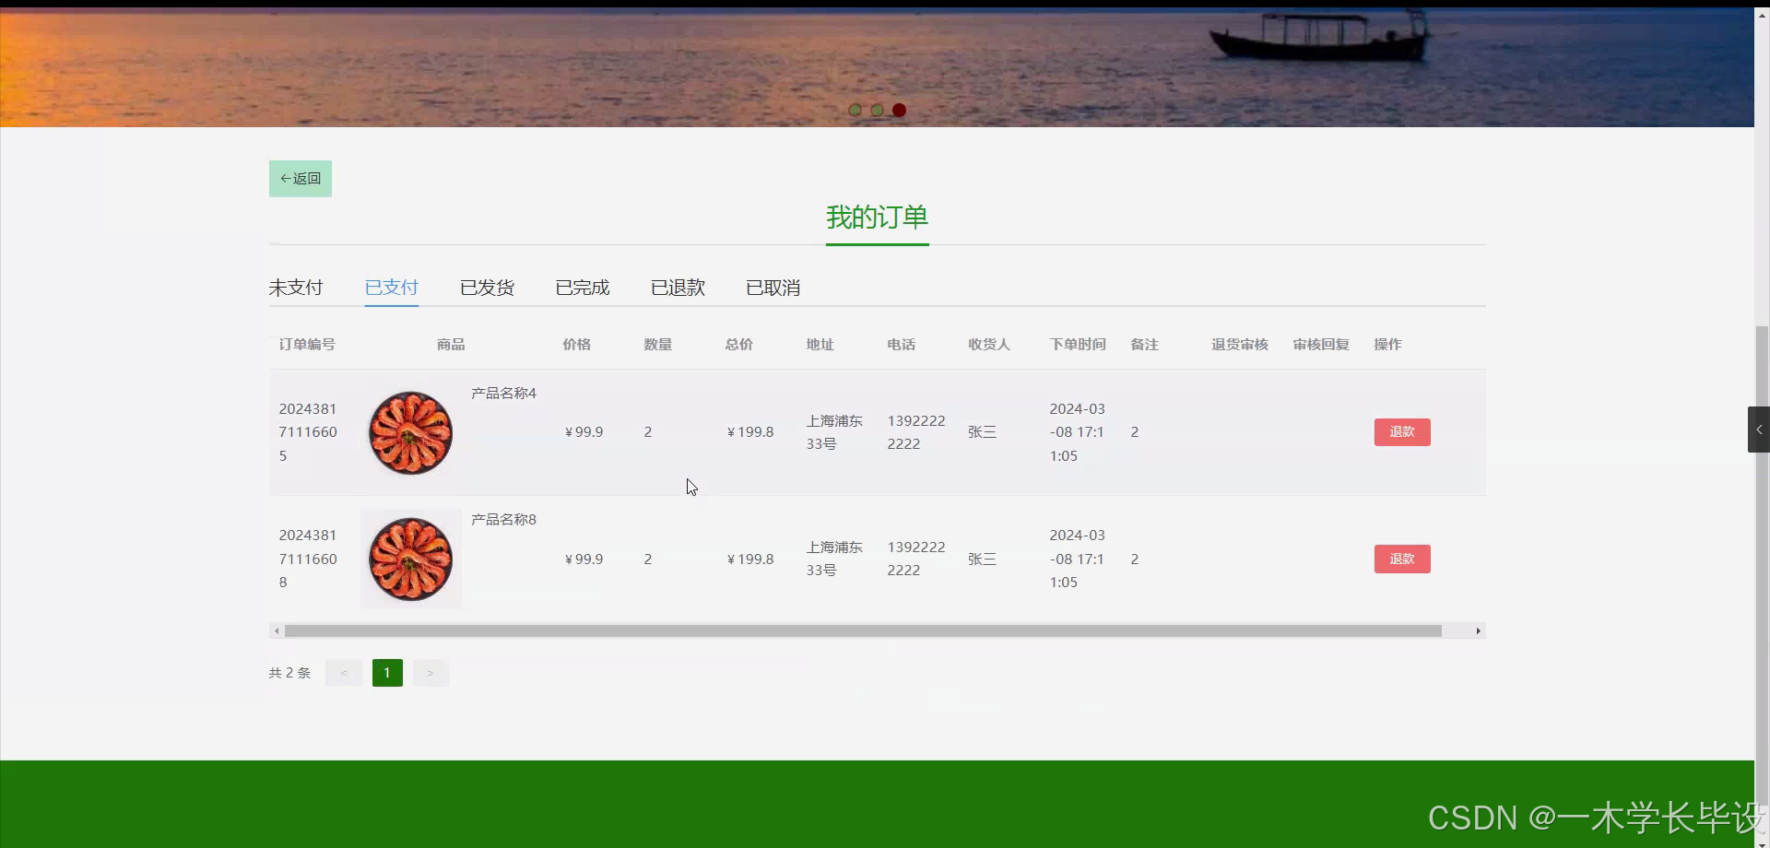1770x848 pixels.
Task: Click the left arrow of horizontal table scrollbar
Action: pyautogui.click(x=277, y=630)
